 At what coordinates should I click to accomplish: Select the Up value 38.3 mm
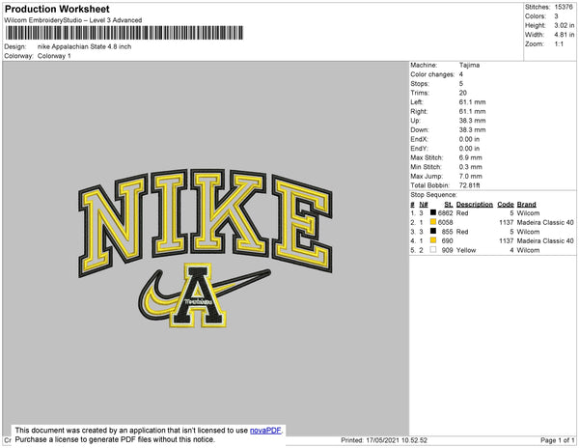(472, 121)
